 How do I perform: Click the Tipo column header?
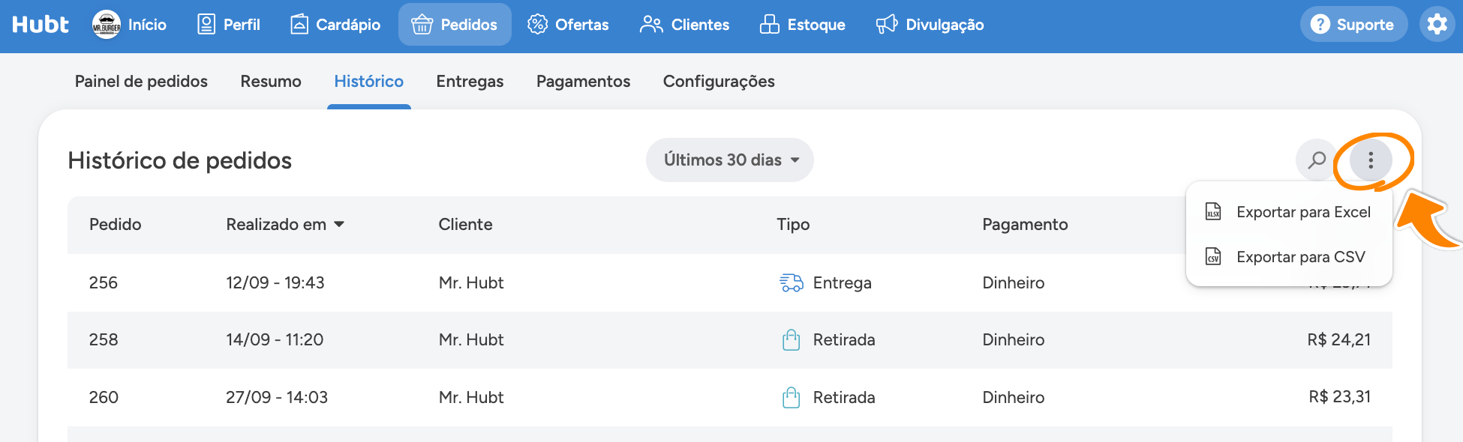(793, 225)
